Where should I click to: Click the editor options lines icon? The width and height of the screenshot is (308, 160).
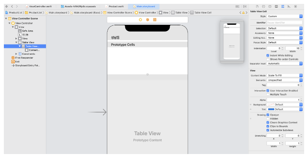pyautogui.click(x=238, y=6)
